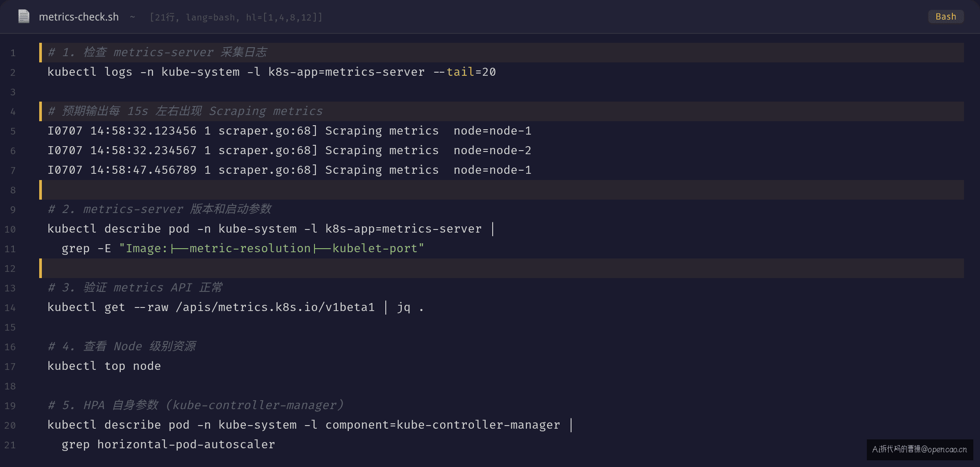Click line number 10 in gutter
980x467 pixels.
coord(10,229)
